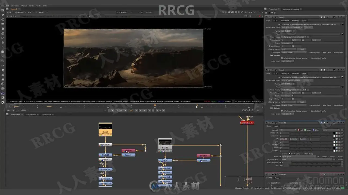The width and height of the screenshot is (348, 195).
Task: Click the Read5 reload button
Action: point(302,49)
